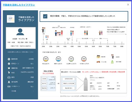Click the orange car icon in legend

98,62
